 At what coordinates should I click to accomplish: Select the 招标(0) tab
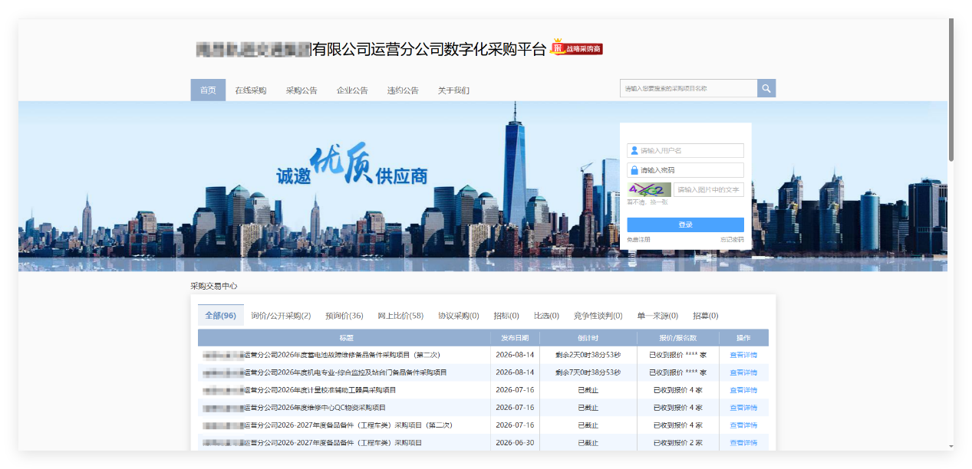point(506,316)
